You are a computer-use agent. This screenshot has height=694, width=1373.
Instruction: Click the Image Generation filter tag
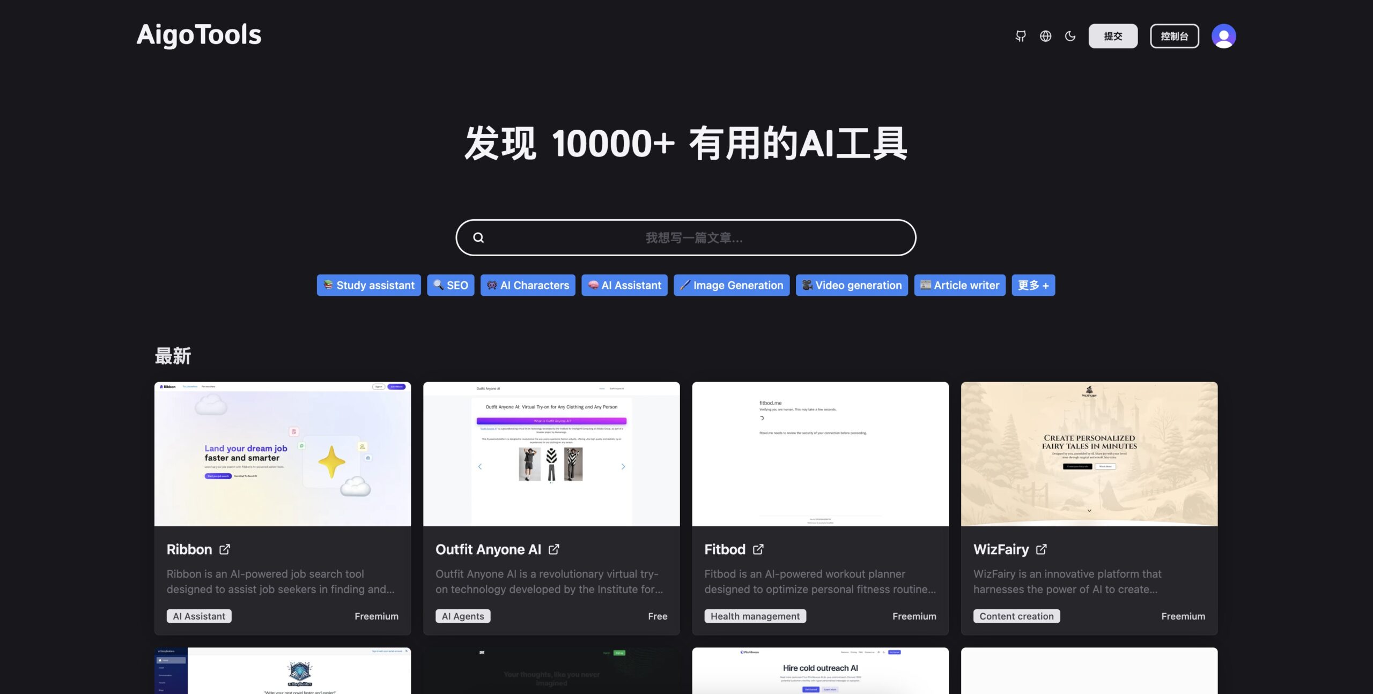tap(731, 285)
